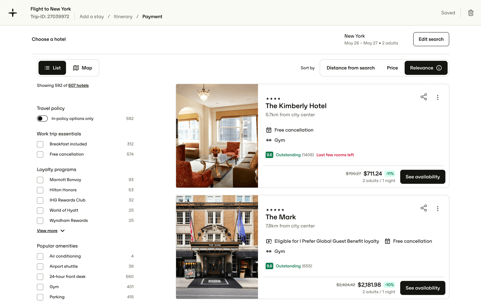Screen dimensions: 481x301
Task: Open The Mark hotel title
Action: click(281, 217)
